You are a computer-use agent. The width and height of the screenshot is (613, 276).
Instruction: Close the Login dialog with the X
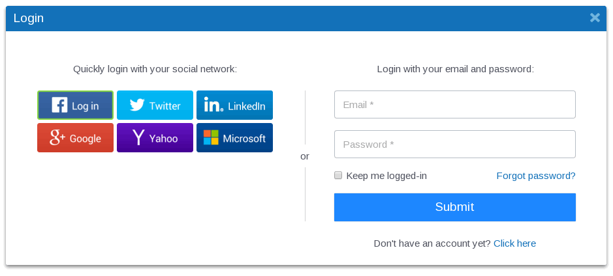[595, 18]
